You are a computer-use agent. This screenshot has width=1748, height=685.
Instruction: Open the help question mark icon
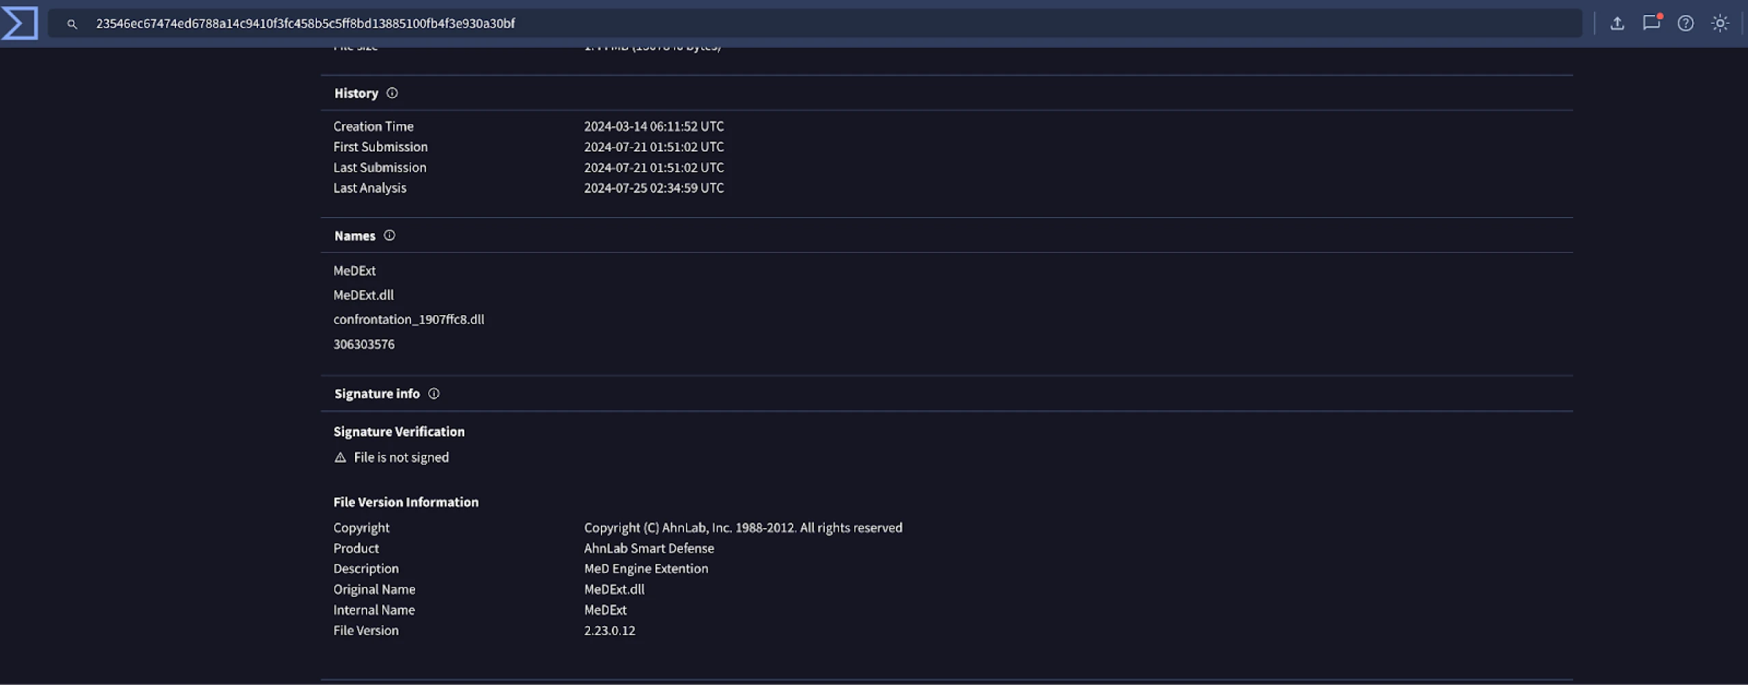[x=1685, y=23]
